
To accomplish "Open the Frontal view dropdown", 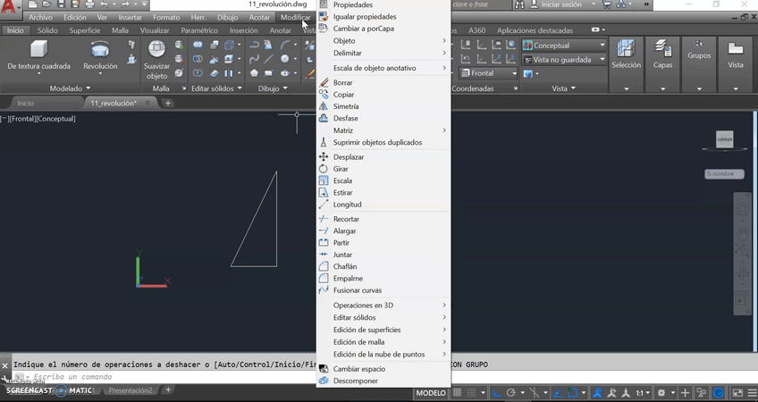I will pos(489,73).
